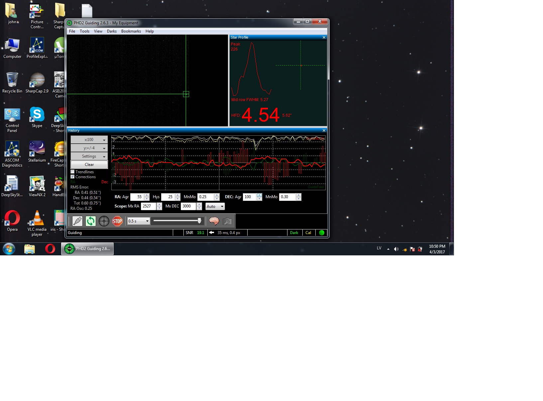Launch VLC media player from the desktop
The image size is (543, 401).
pyautogui.click(x=37, y=223)
